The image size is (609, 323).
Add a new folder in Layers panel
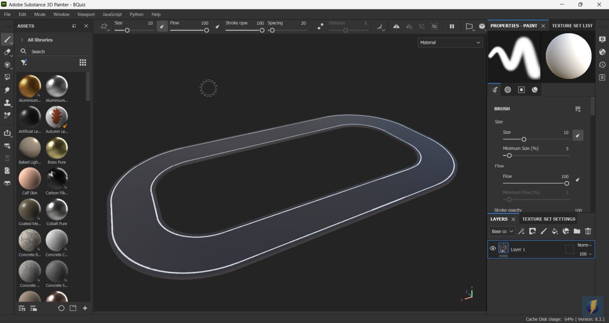[x=577, y=231]
